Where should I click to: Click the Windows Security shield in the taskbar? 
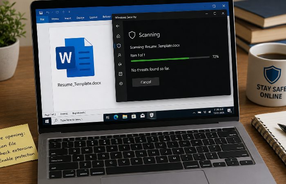click(152, 115)
